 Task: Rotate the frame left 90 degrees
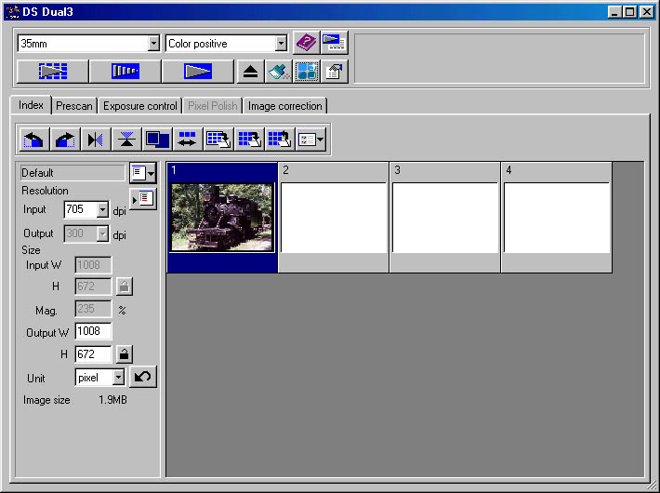coord(34,140)
